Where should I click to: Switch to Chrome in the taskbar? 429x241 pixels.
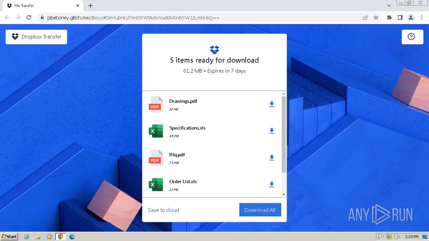tap(61, 237)
